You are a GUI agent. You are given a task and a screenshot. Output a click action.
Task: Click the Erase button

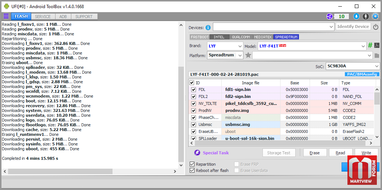pyautogui.click(x=314, y=153)
